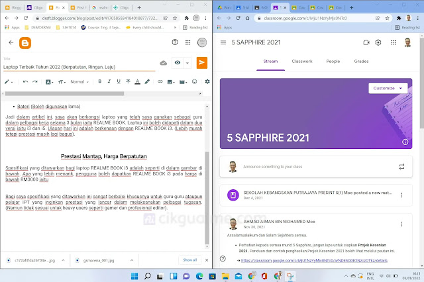Click the class banner info icon
Screen dimensions: 424x282
(x=405, y=142)
